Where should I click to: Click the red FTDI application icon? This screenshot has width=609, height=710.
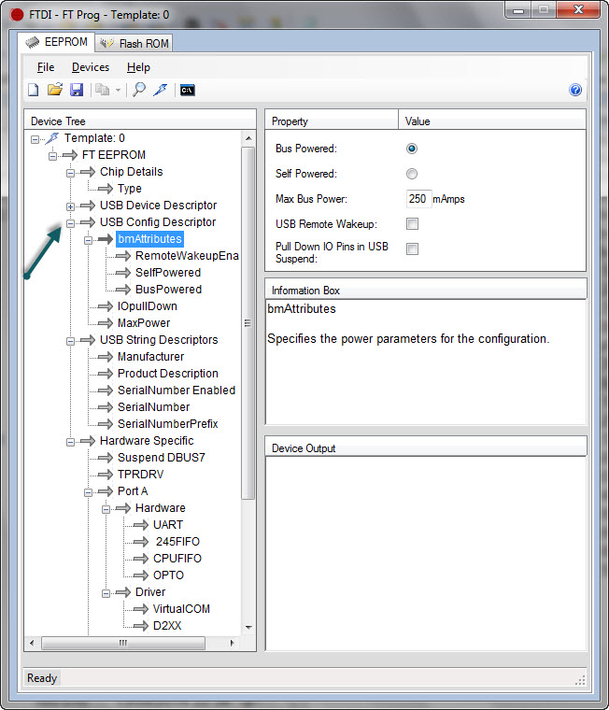click(x=17, y=15)
